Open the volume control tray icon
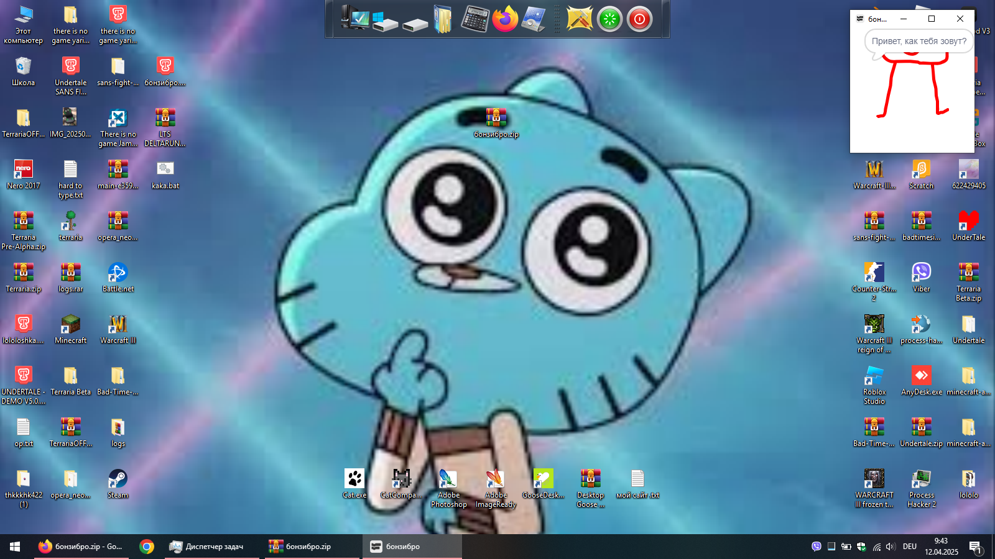995x559 pixels. 891,547
